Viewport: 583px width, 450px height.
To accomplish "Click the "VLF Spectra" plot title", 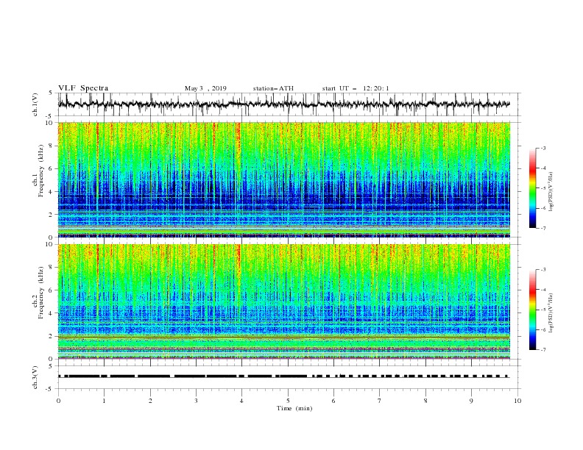I will (83, 88).
